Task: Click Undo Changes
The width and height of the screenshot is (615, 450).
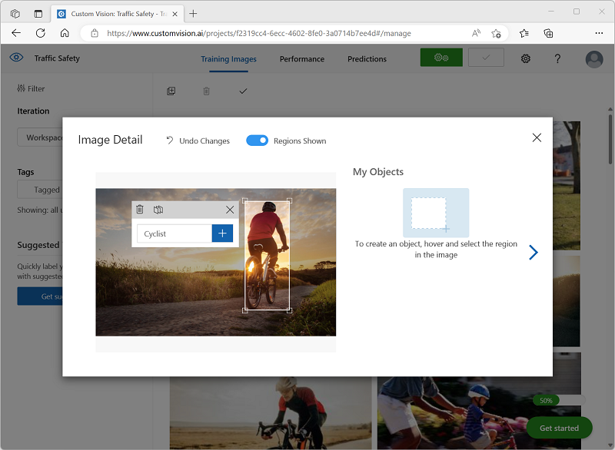Action: pos(198,141)
